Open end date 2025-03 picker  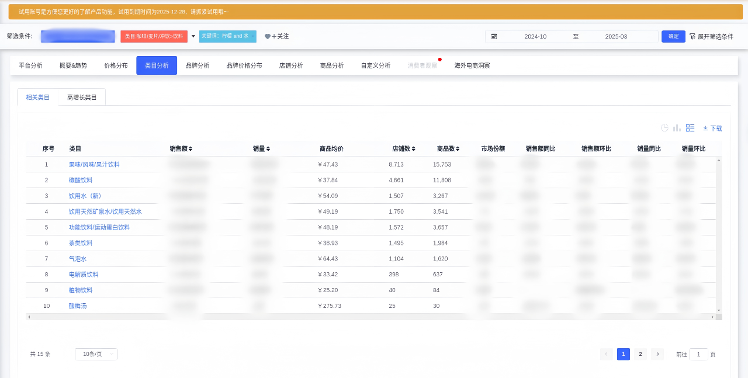pyautogui.click(x=616, y=36)
